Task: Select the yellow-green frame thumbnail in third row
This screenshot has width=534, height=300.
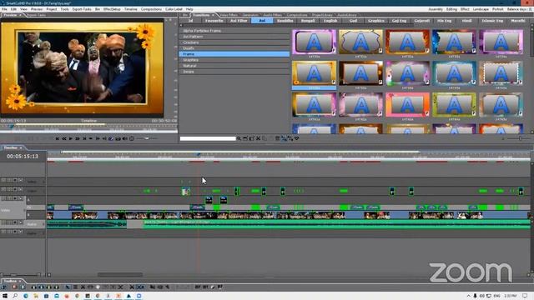Action: pyautogui.click(x=454, y=105)
